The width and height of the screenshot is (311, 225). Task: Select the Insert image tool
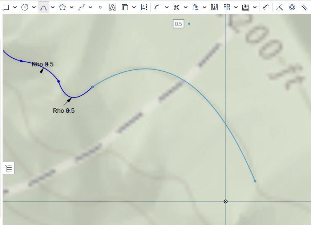click(246, 7)
